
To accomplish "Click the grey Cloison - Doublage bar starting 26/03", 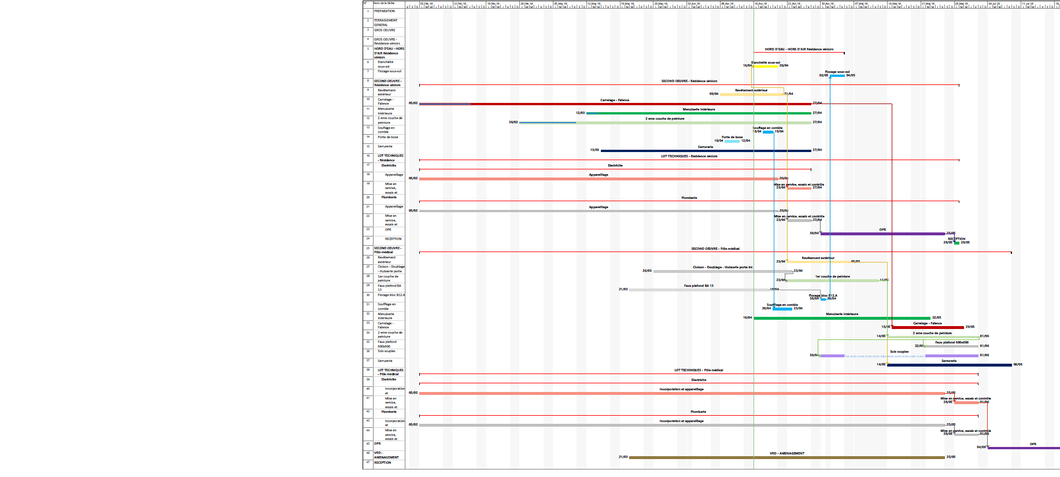I will (x=723, y=271).
